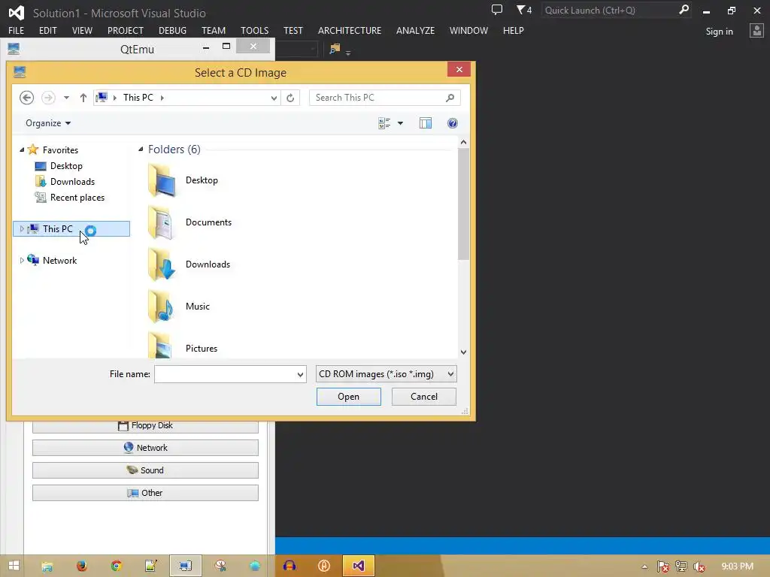Click the Sound button in QtEmu
The width and height of the screenshot is (770, 577).
coord(145,470)
